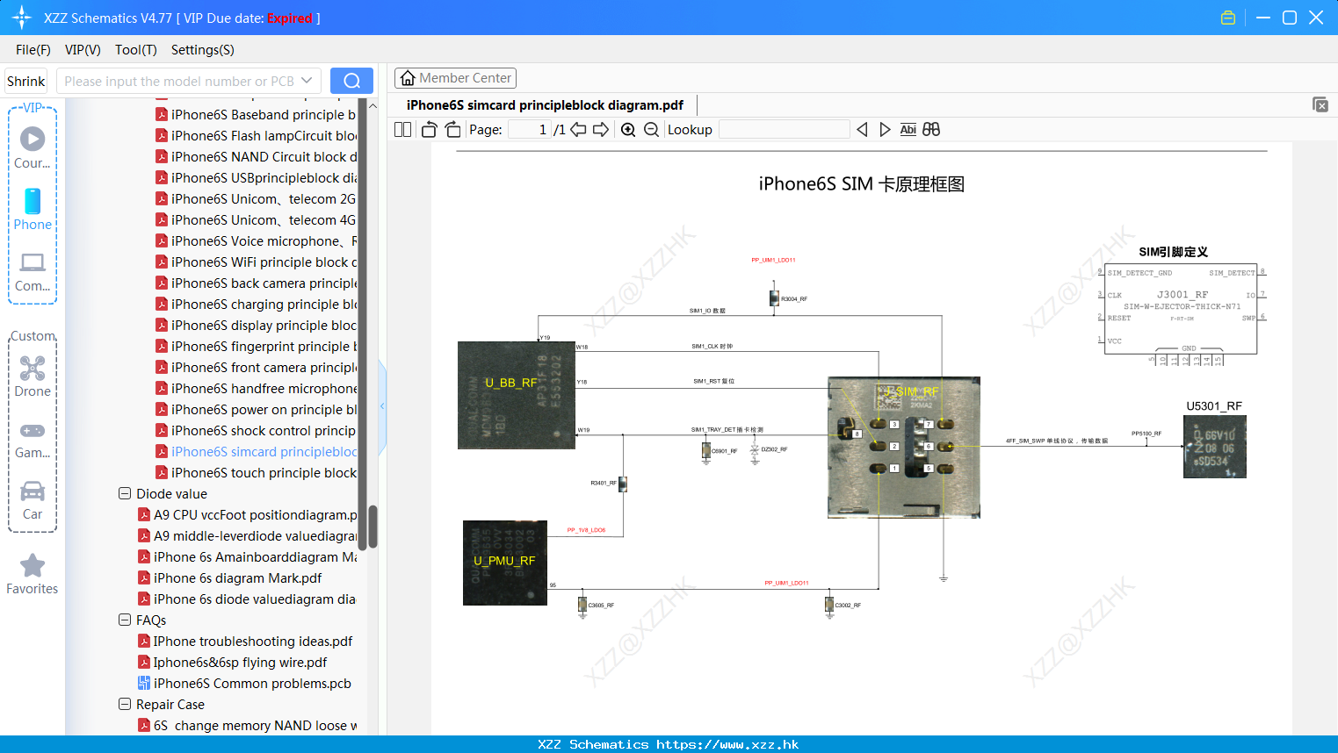Open A9 CPU vccFoot positiondiagram file

point(247,514)
